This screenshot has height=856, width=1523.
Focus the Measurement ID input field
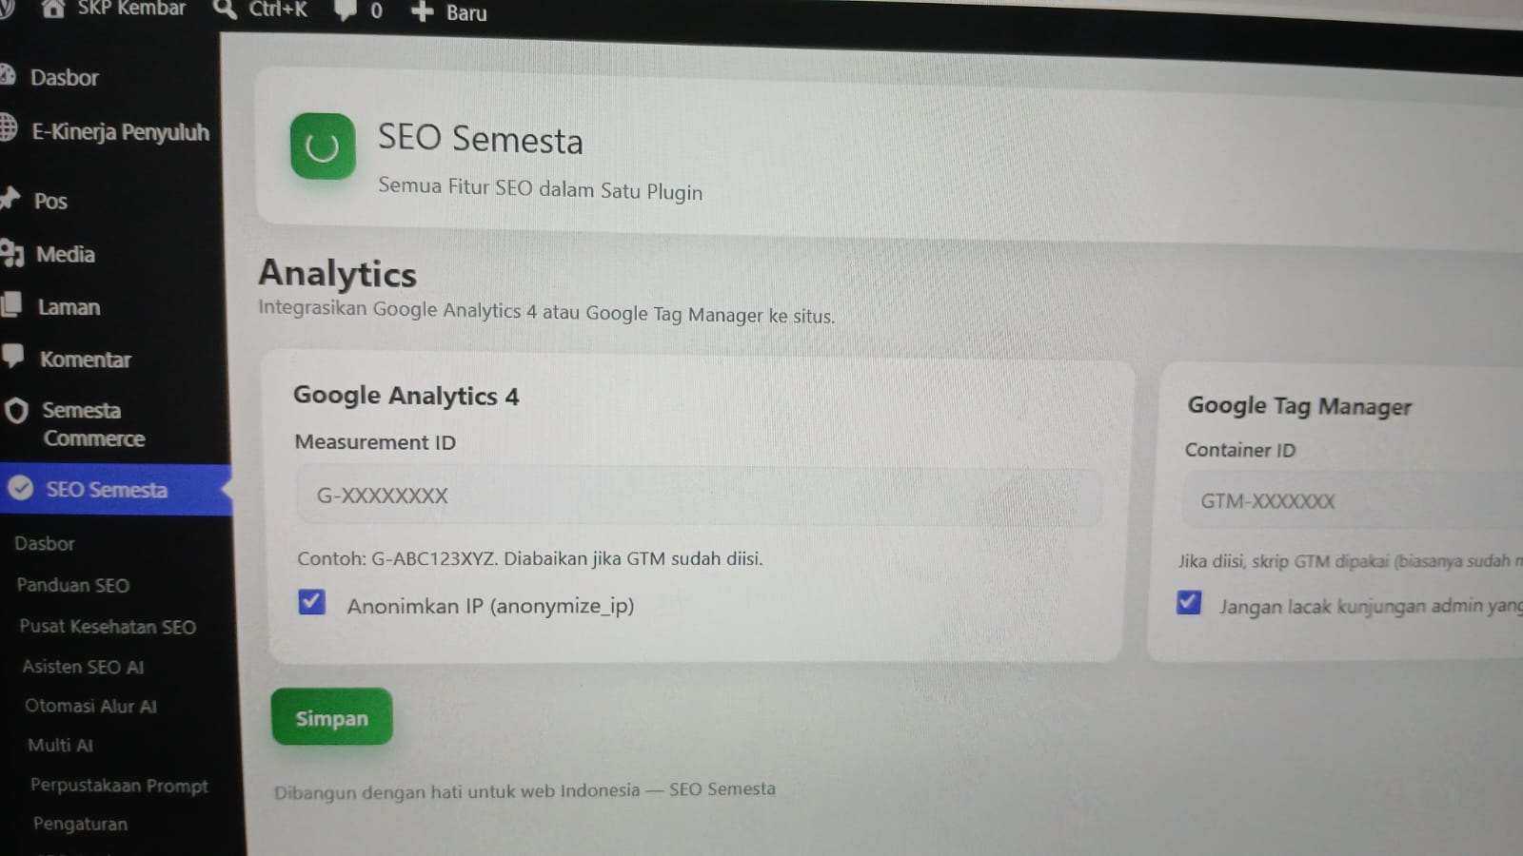point(700,496)
